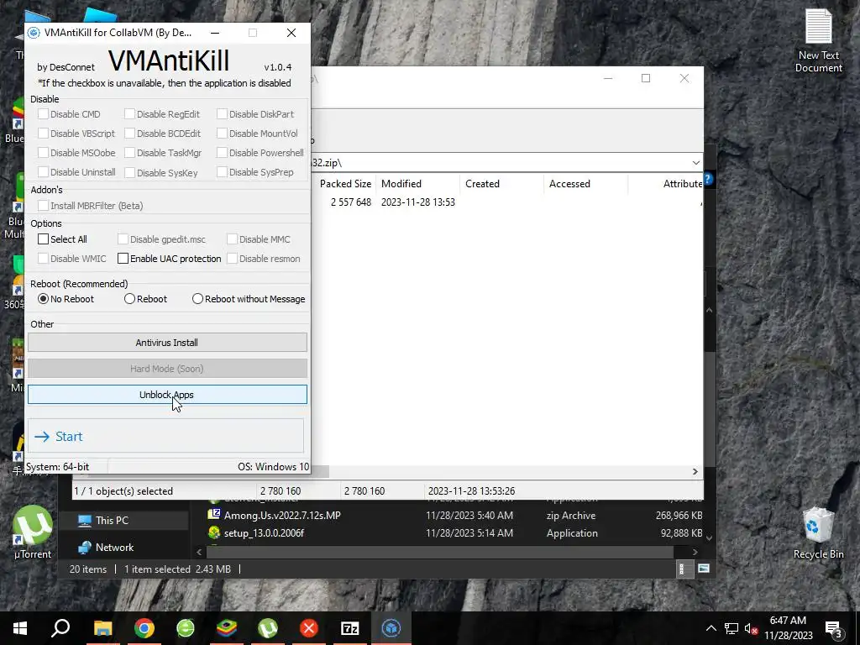Open green uTorrent taskbar icon
The height and width of the screenshot is (645, 860).
click(x=268, y=628)
